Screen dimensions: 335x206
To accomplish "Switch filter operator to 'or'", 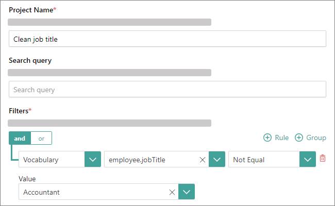I will pyautogui.click(x=41, y=139).
